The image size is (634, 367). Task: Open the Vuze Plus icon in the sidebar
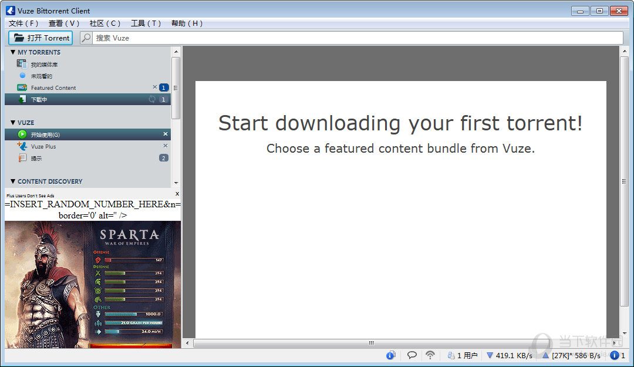(x=22, y=146)
